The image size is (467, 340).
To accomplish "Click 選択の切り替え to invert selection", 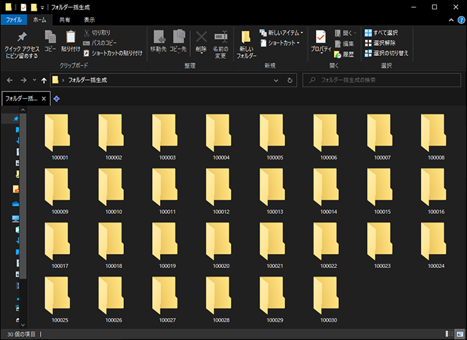I will (x=386, y=53).
